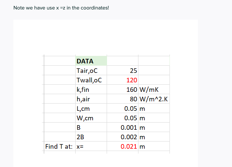Click the W/m^2.K units cell

154,99
